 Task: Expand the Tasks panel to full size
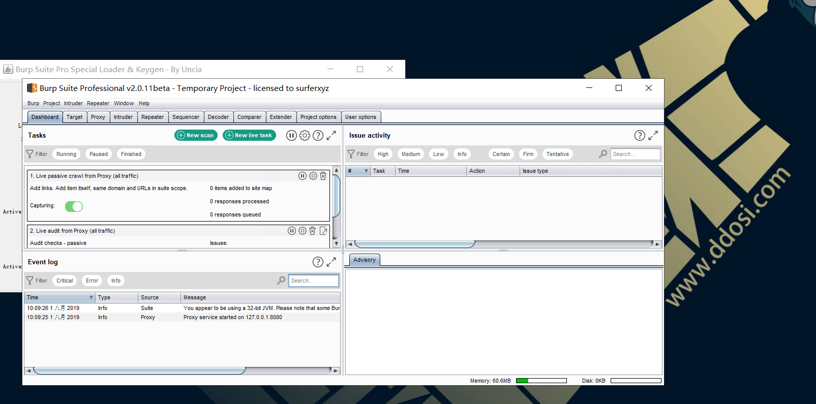pyautogui.click(x=331, y=135)
